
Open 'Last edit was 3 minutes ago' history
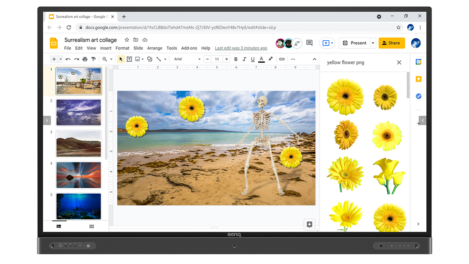coord(241,48)
